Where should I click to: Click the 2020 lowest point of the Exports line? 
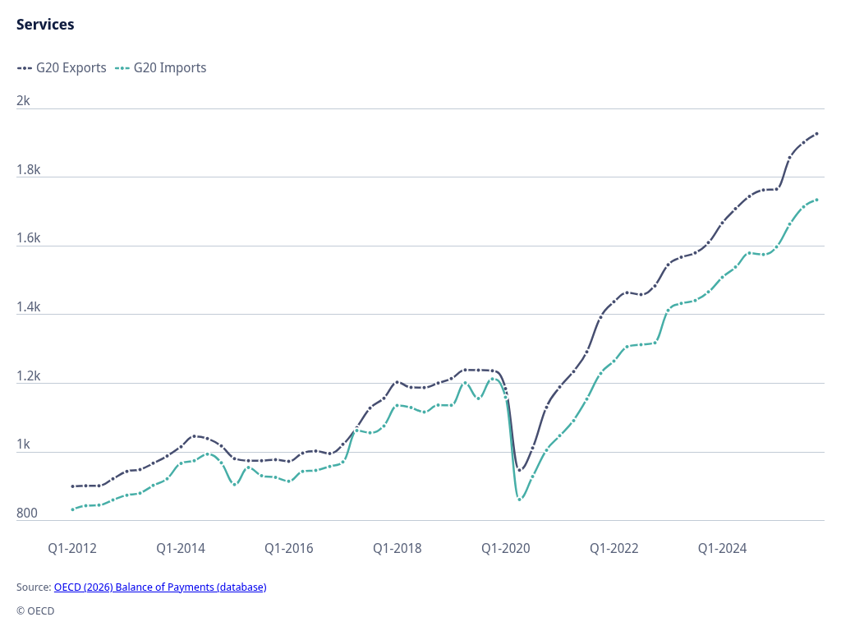click(x=519, y=470)
